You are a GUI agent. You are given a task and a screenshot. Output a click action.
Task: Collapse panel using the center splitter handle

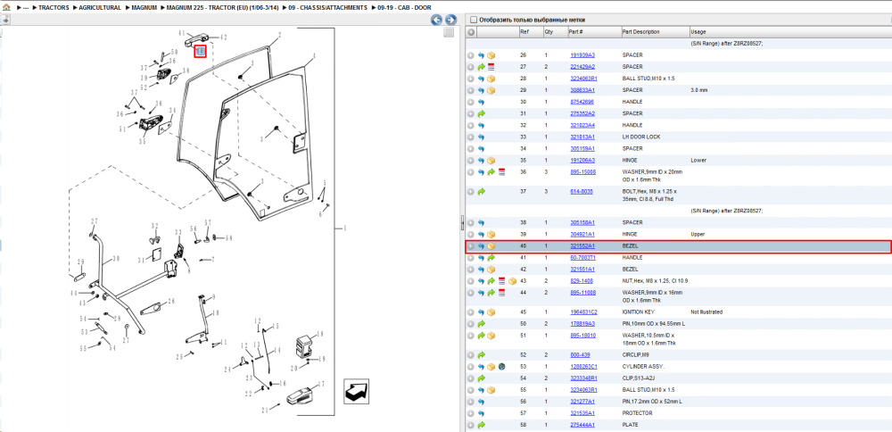click(x=462, y=220)
